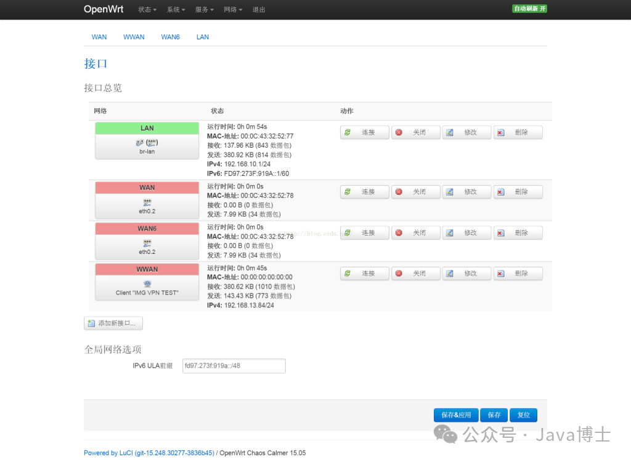The width and height of the screenshot is (631, 460).
Task: Open the 状态 dropdown menu
Action: (x=147, y=10)
